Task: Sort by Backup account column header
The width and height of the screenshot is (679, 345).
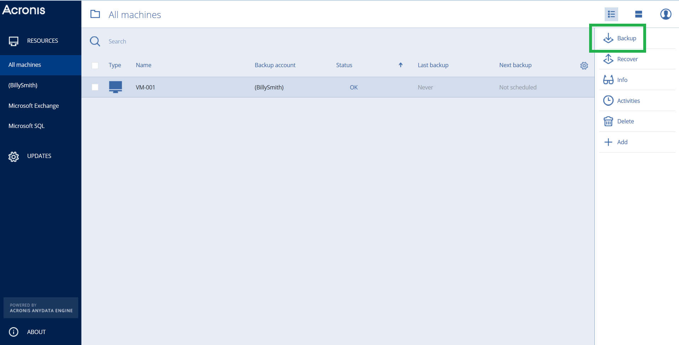Action: pyautogui.click(x=275, y=65)
